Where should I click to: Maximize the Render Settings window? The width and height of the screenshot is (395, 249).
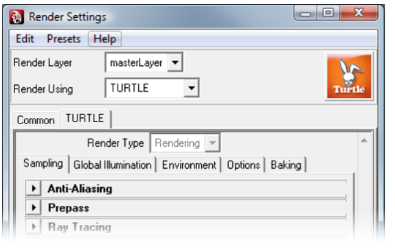coord(328,12)
